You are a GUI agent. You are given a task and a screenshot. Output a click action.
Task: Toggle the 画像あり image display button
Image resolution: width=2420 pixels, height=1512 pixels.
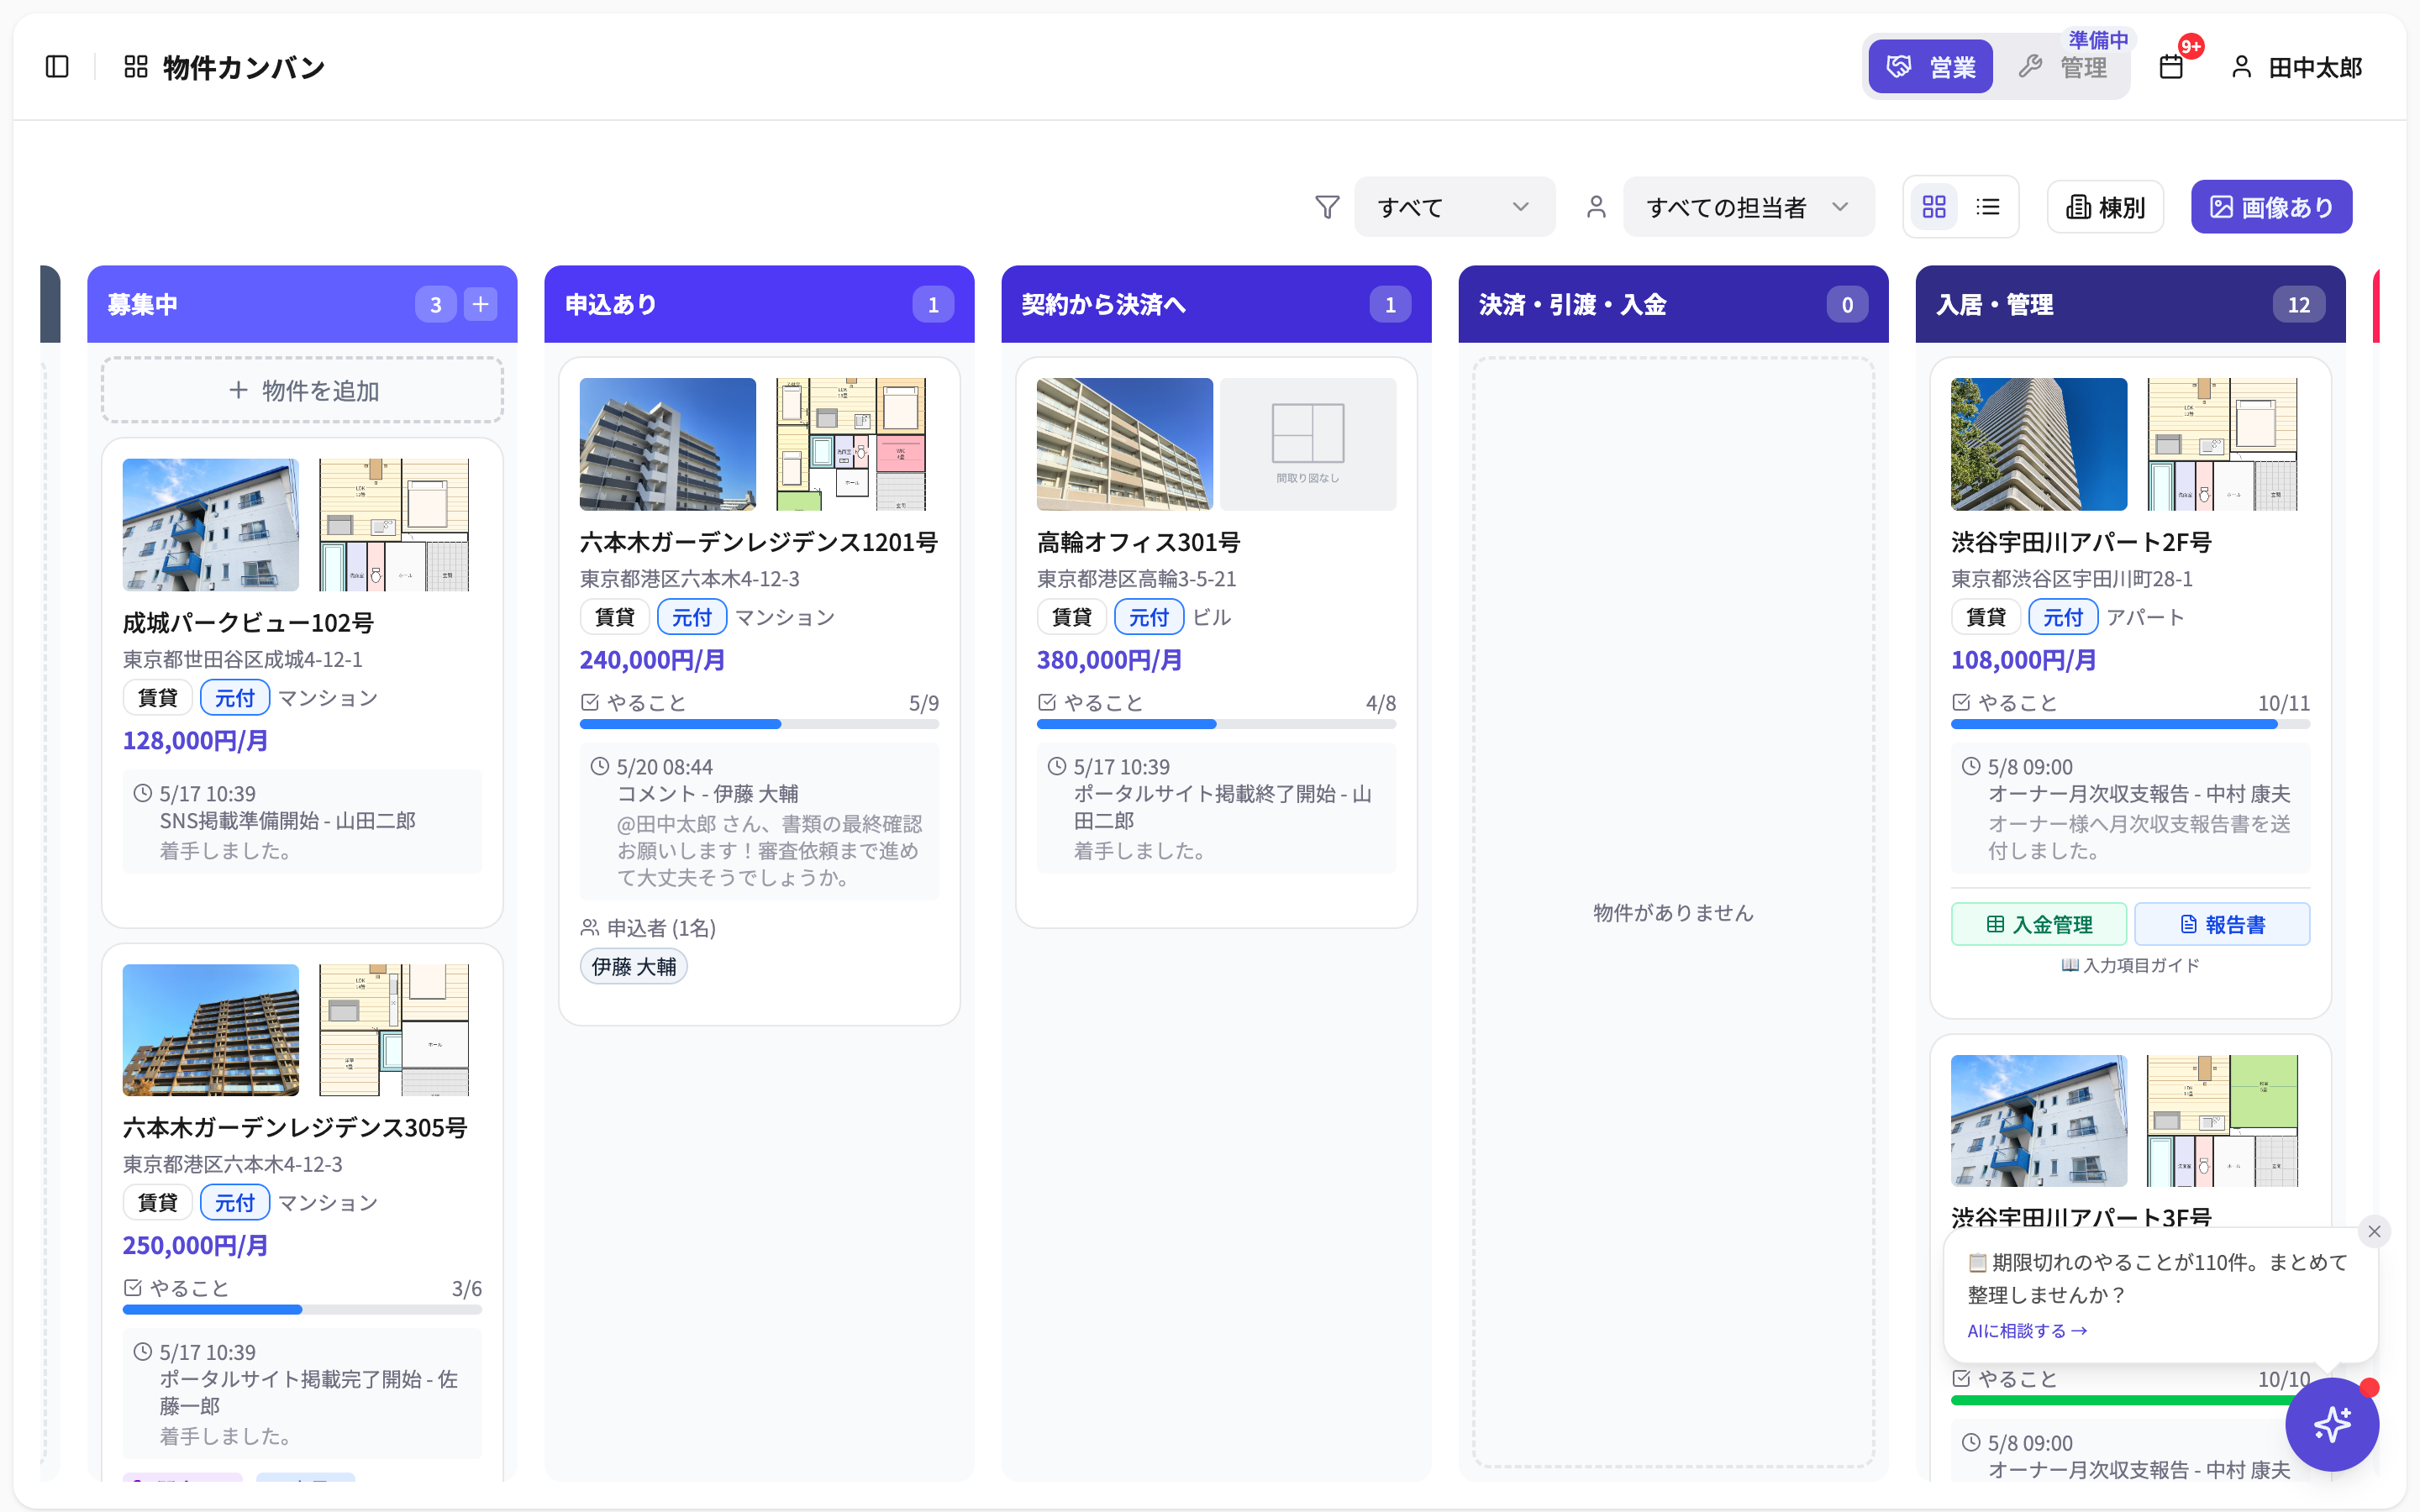[x=2271, y=207]
